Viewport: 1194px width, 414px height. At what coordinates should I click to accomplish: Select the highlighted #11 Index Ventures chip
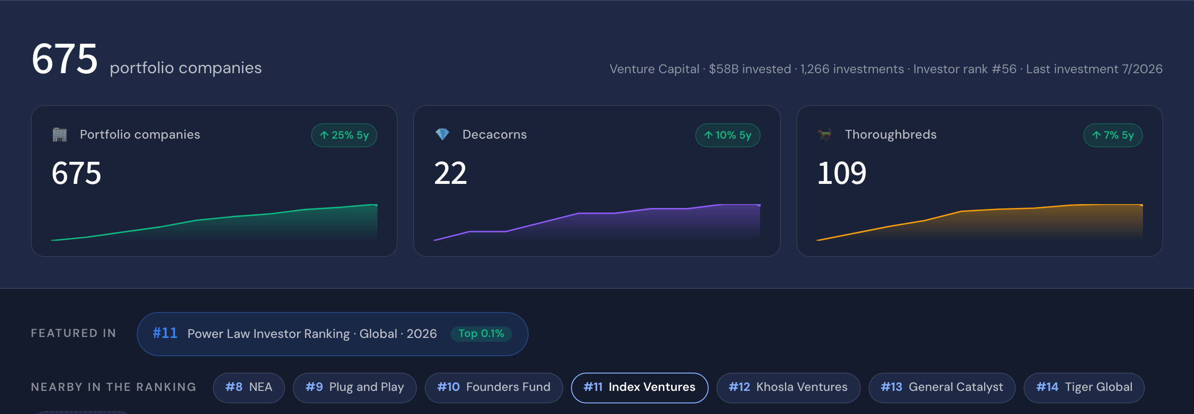639,388
